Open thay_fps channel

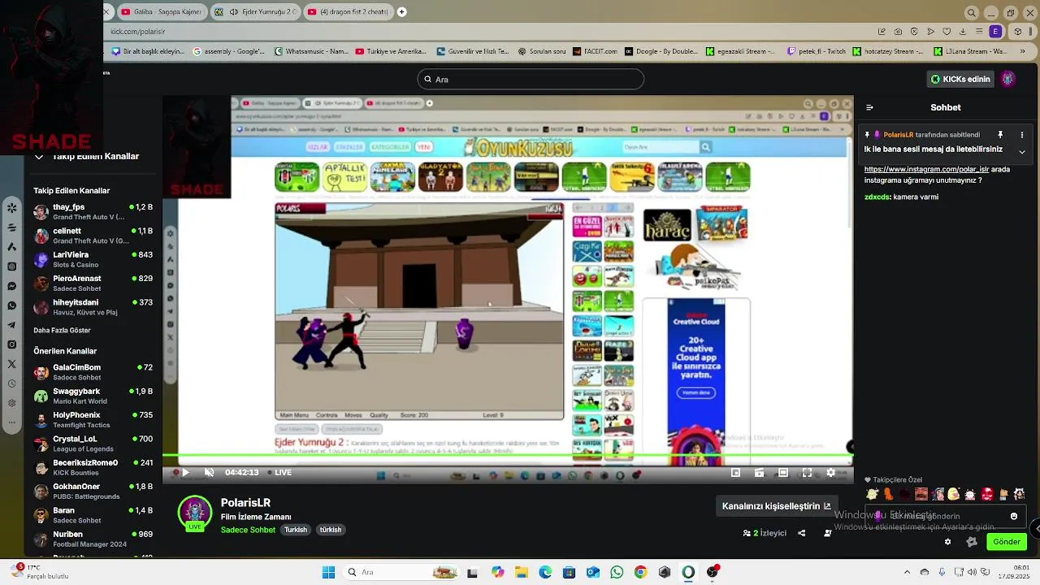click(93, 212)
